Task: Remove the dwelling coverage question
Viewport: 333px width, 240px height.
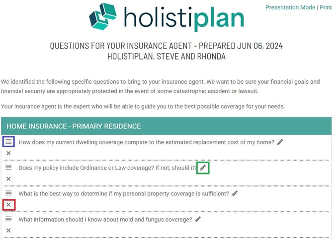Action: [8, 153]
